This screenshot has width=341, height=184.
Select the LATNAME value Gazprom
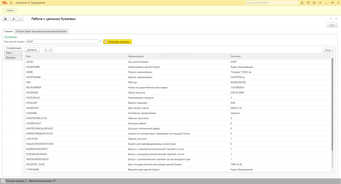(280, 113)
